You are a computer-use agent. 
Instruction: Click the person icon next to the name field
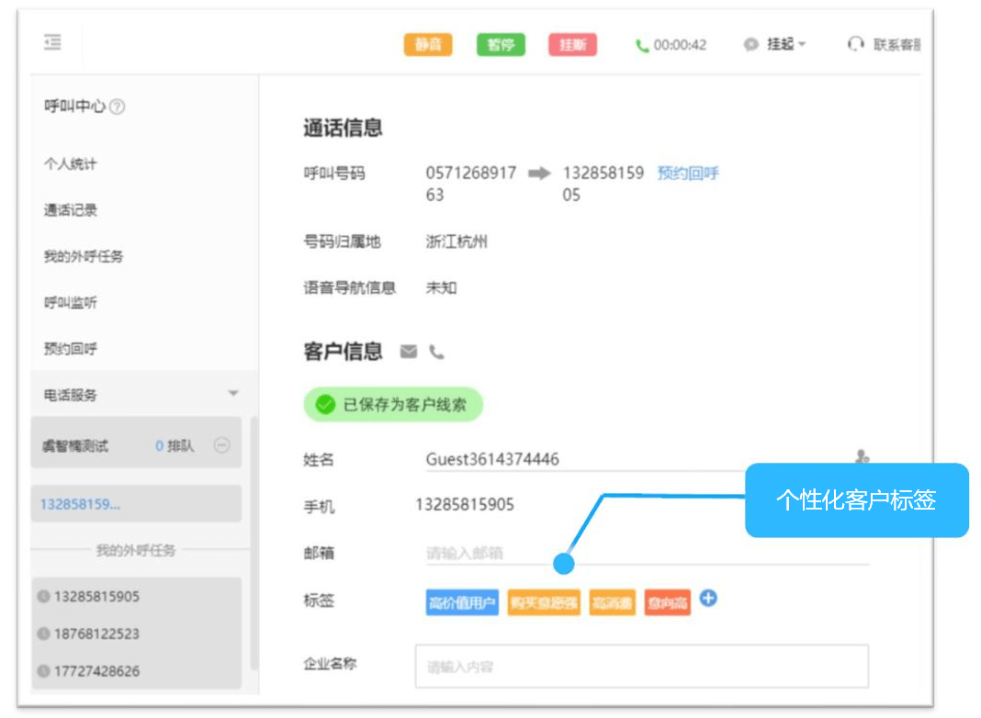click(863, 456)
